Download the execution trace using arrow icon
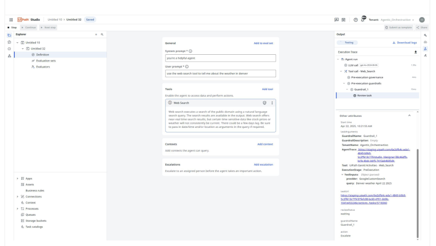 pyautogui.click(x=415, y=52)
